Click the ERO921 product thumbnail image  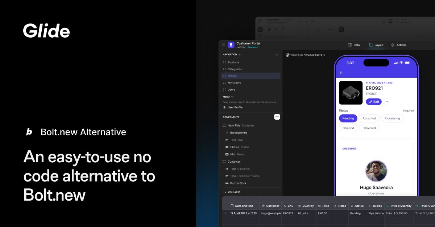pos(351,93)
